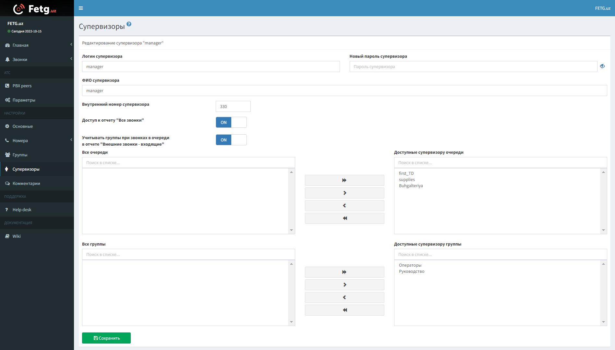This screenshot has width=615, height=350.
Task: Click the search field under Все очереди
Action: pos(188,163)
